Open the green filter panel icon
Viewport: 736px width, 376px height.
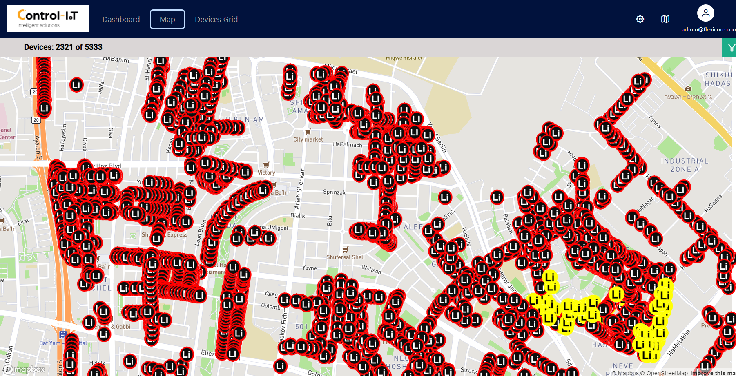coord(730,48)
